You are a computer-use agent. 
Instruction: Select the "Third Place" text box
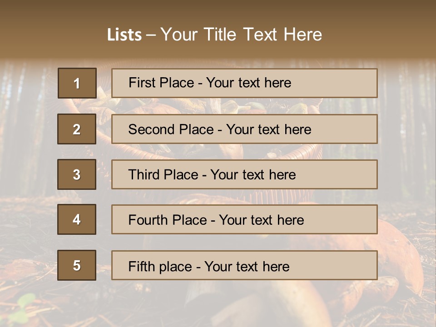pyautogui.click(x=244, y=174)
